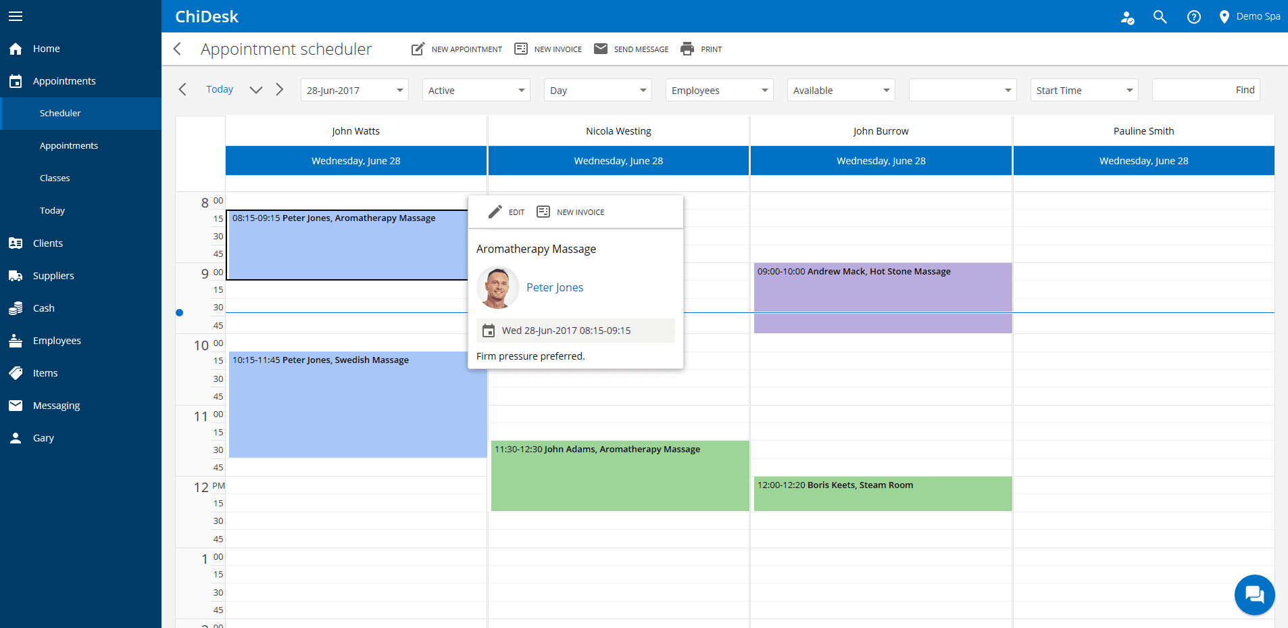Click the hamburger menu icon
This screenshot has height=628, width=1288.
coord(16,16)
